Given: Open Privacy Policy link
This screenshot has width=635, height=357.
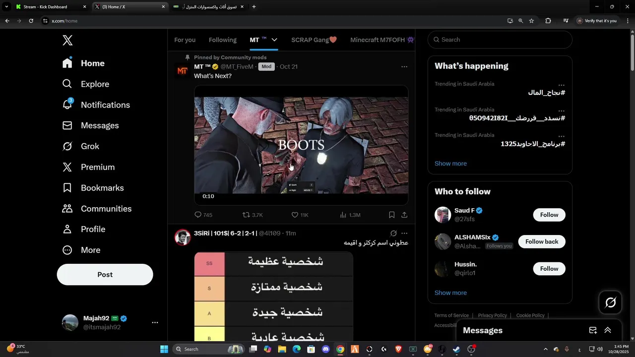Looking at the screenshot, I should tap(492, 315).
